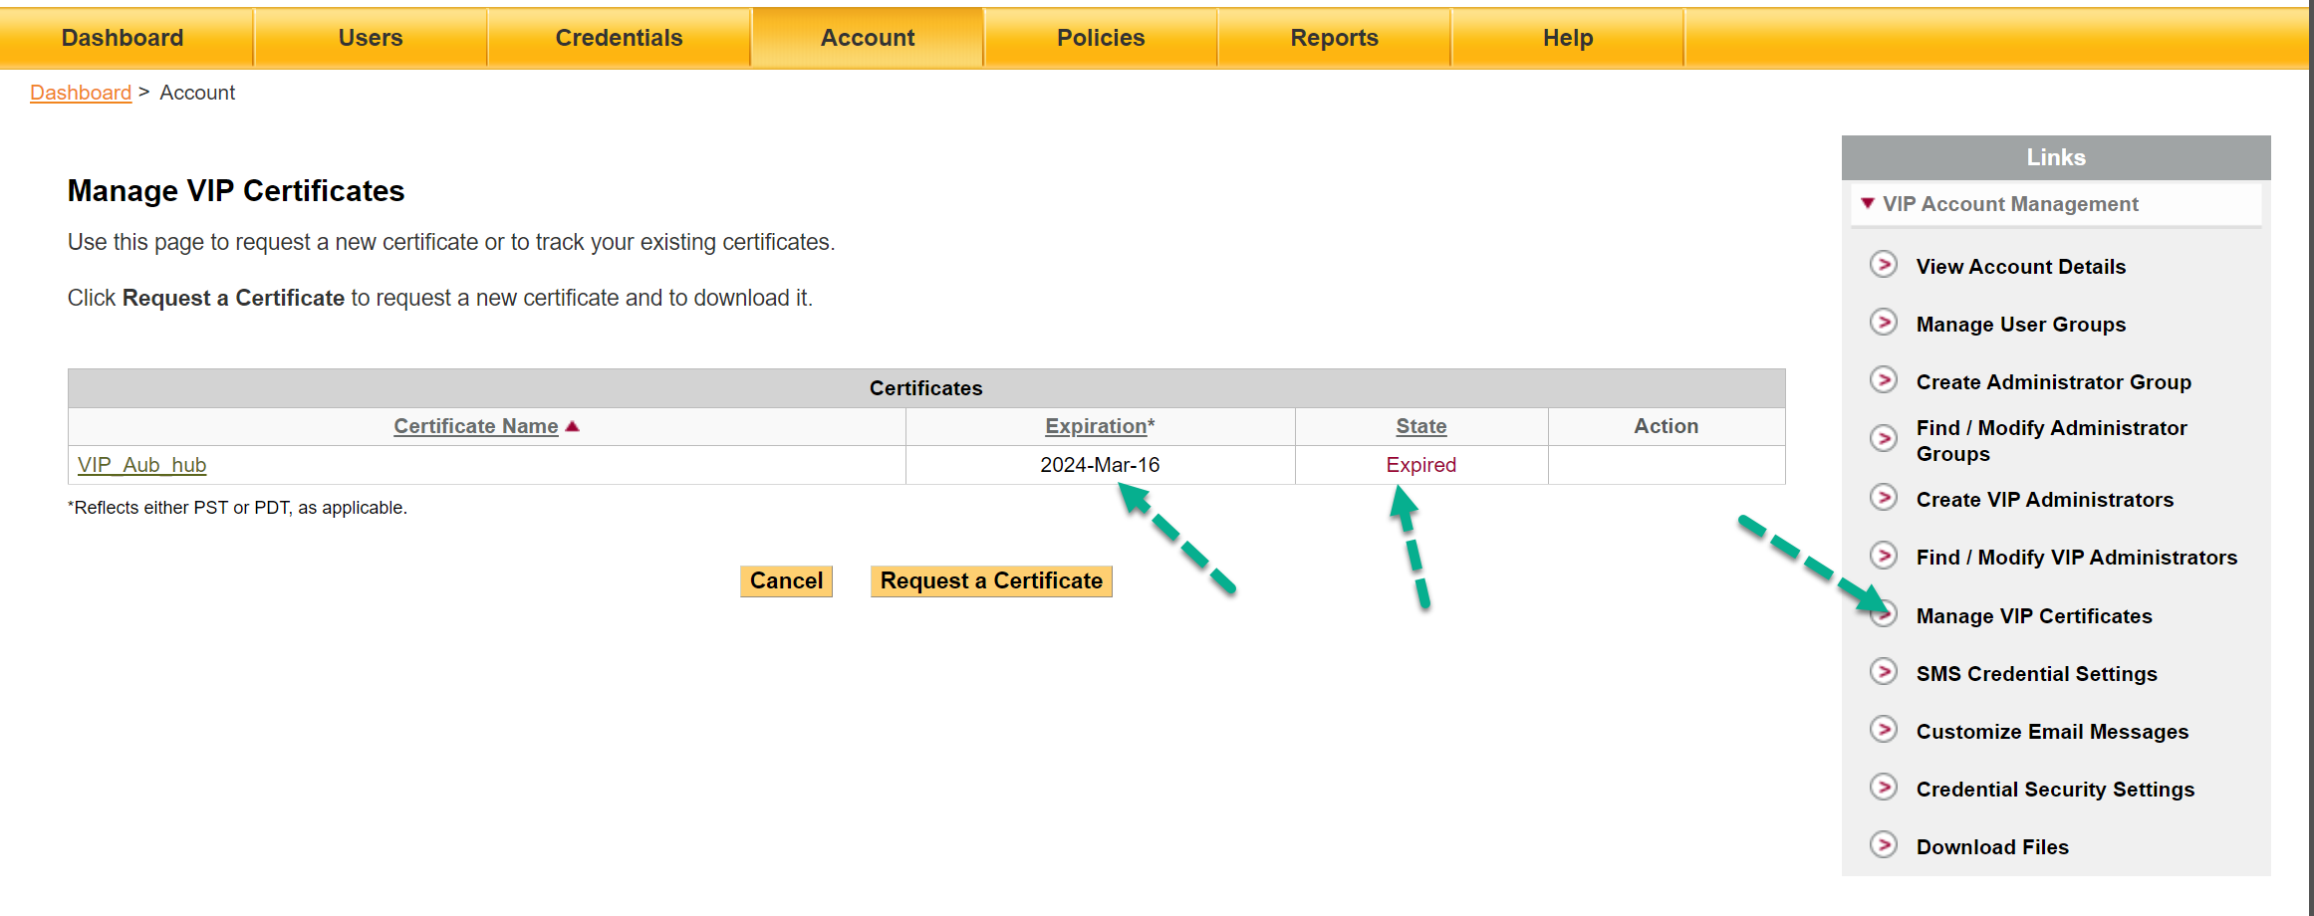
Task: Open the Credentials tab
Action: coord(619,38)
